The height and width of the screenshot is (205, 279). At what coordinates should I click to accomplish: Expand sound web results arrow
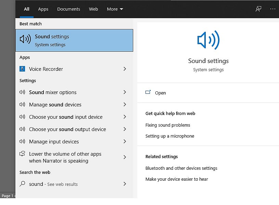point(125,184)
